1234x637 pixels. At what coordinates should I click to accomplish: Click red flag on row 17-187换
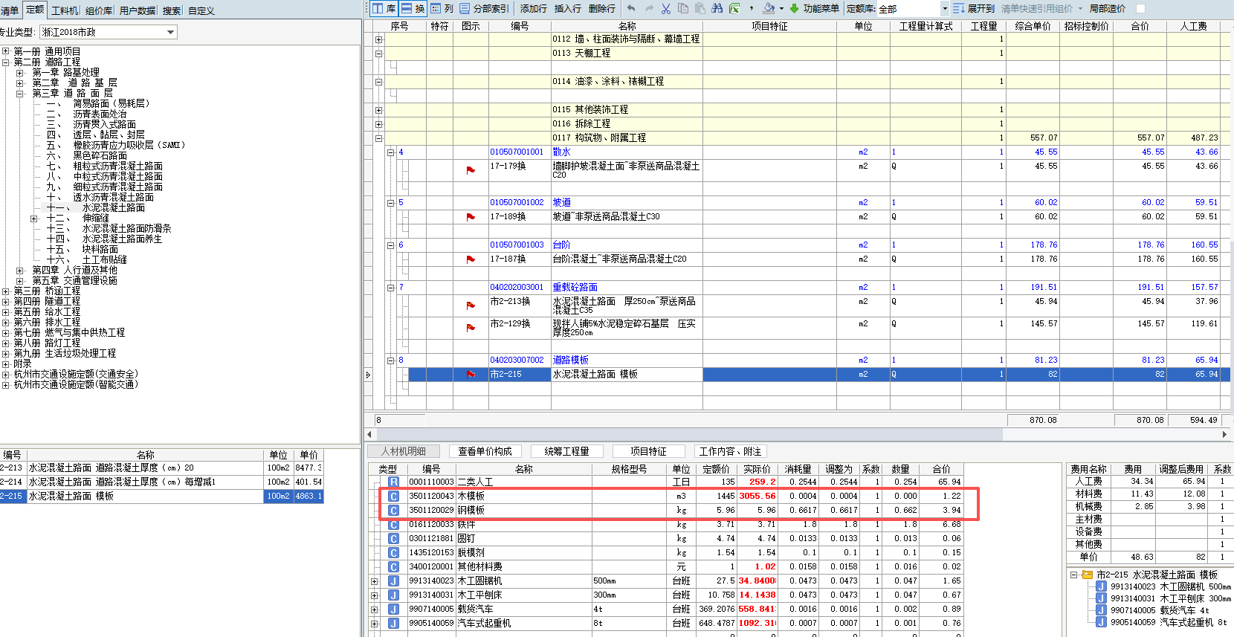point(471,259)
